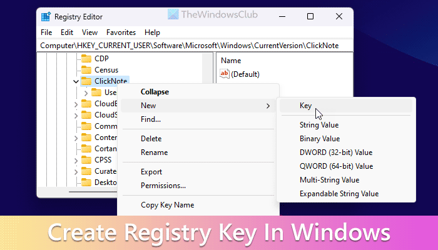
Task: Select the (Default) value entry
Action: (245, 74)
